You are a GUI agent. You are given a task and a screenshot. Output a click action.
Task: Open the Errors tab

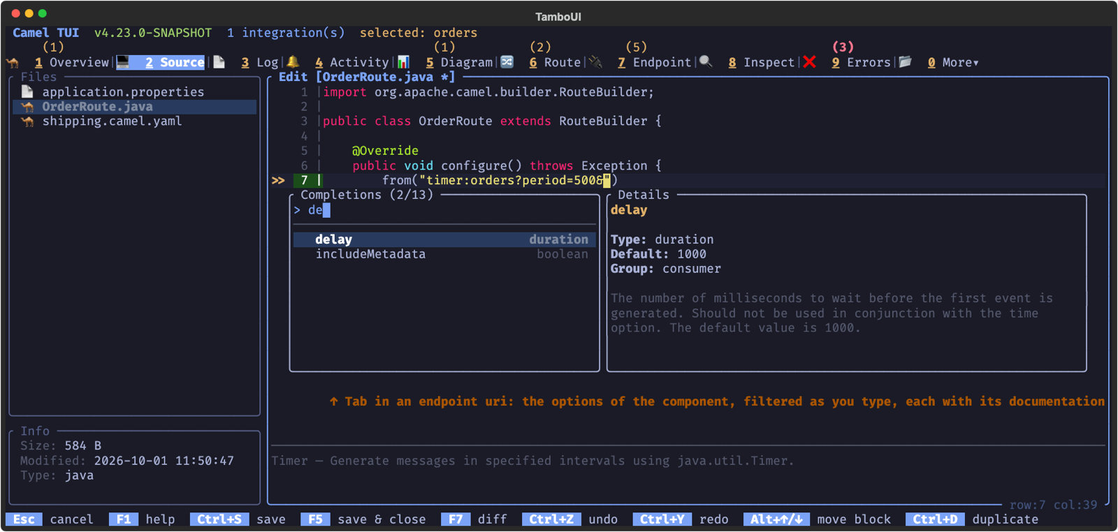pos(861,62)
